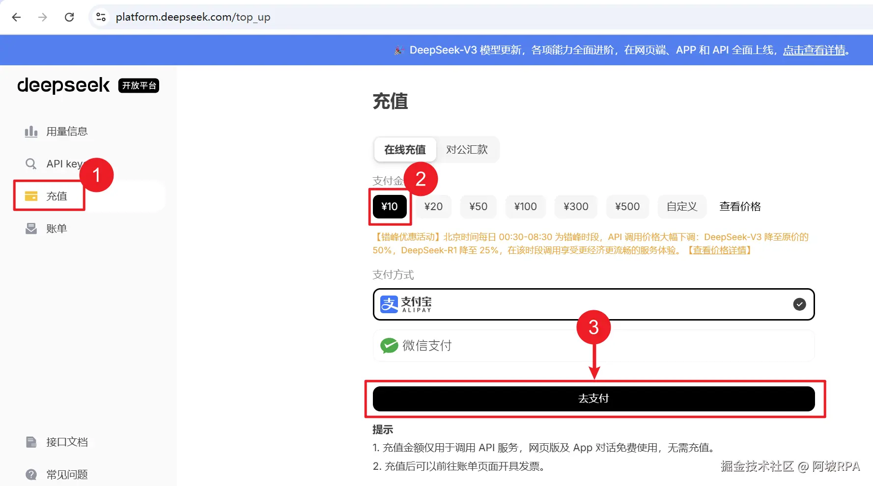Select the ¥10 payment amount

pos(390,207)
